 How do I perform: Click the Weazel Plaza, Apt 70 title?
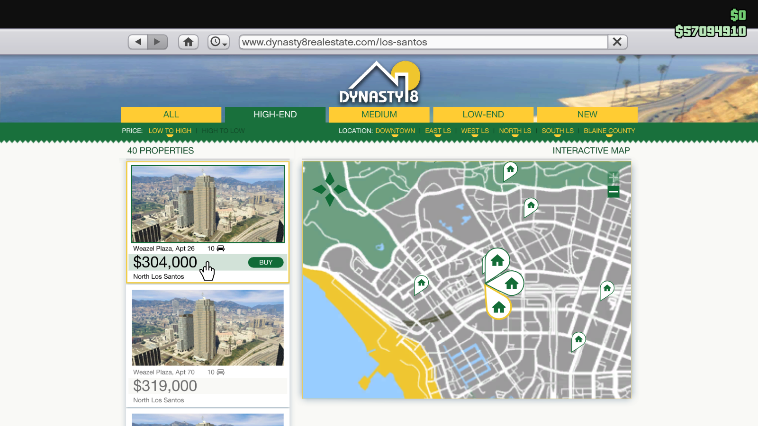(x=164, y=372)
